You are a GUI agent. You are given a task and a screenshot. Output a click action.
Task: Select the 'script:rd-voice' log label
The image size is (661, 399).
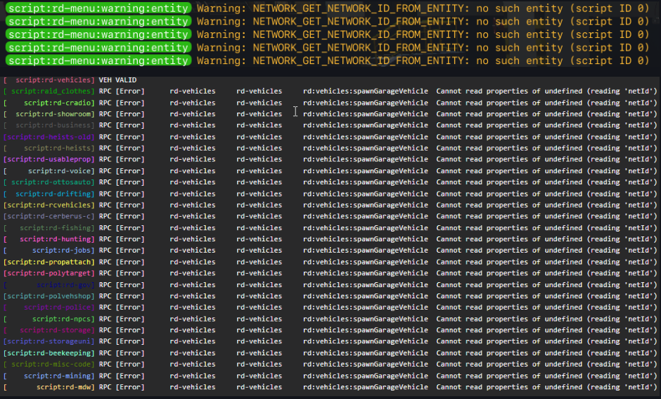pos(49,171)
